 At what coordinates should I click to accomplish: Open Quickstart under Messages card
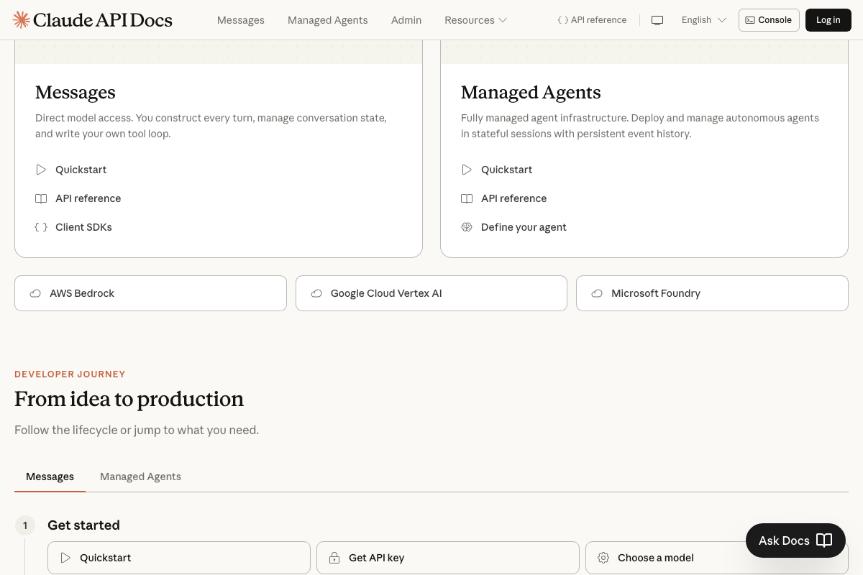click(81, 170)
